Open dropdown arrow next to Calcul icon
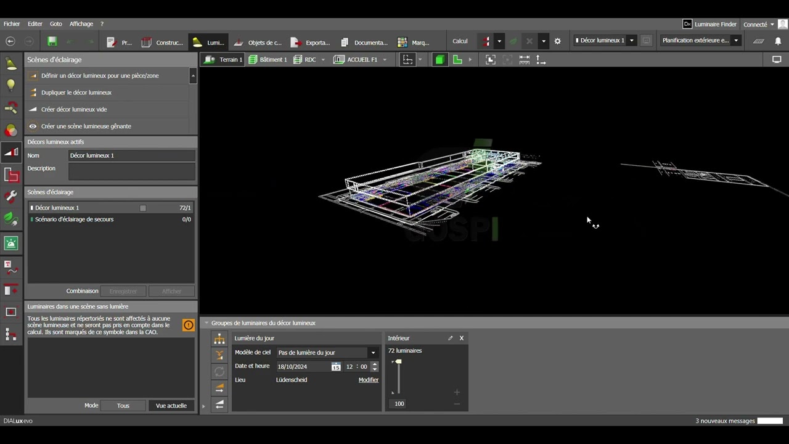Image resolution: width=789 pixels, height=444 pixels. [499, 41]
